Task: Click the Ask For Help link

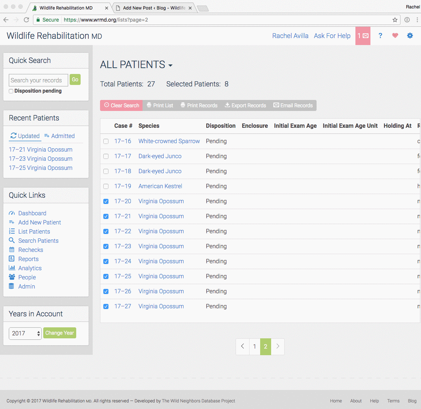Action: (x=332, y=36)
